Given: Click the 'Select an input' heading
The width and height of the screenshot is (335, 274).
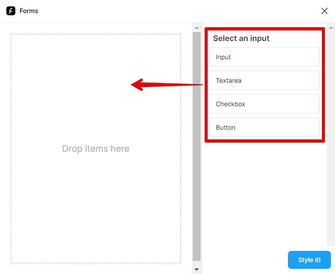Looking at the screenshot, I should coord(241,38).
